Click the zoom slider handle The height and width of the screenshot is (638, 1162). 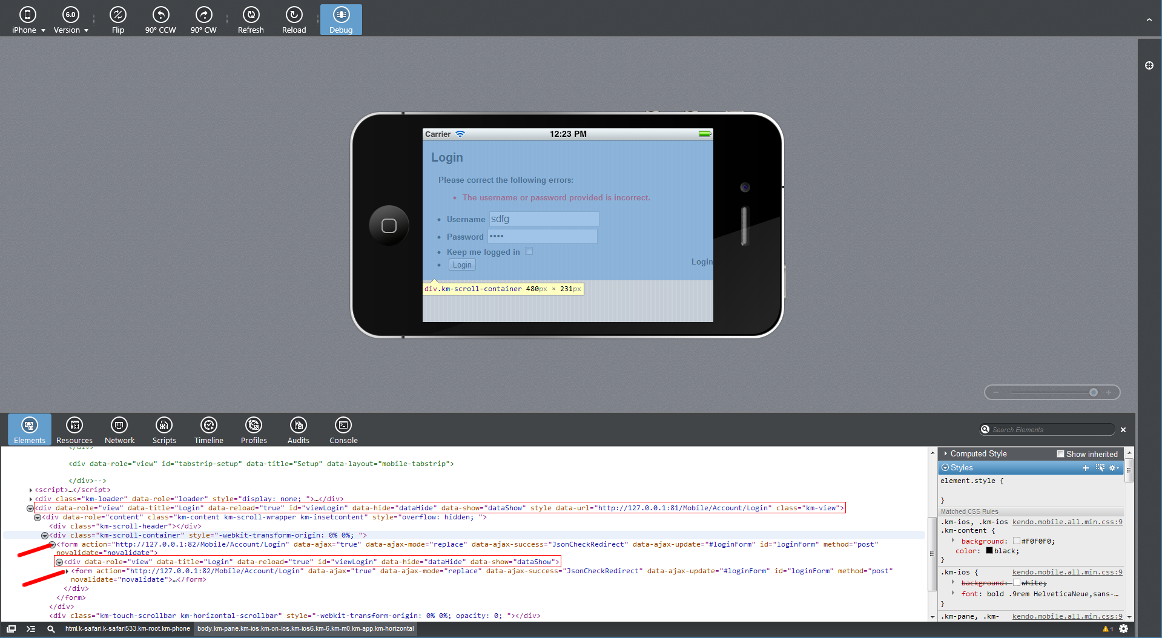[x=1094, y=392]
